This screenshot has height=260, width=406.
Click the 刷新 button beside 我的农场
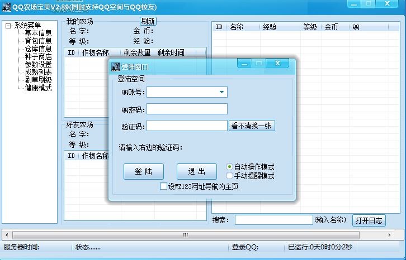tap(148, 21)
